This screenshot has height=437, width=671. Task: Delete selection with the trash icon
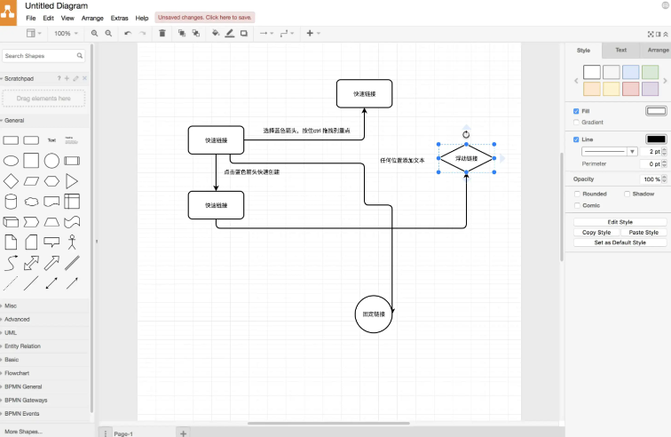(x=162, y=34)
